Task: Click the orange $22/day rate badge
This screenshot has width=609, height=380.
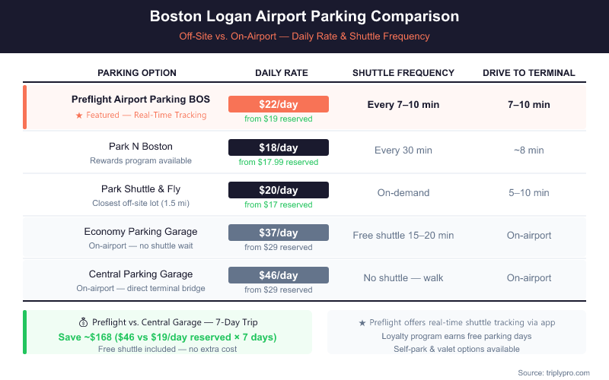Action: point(279,104)
